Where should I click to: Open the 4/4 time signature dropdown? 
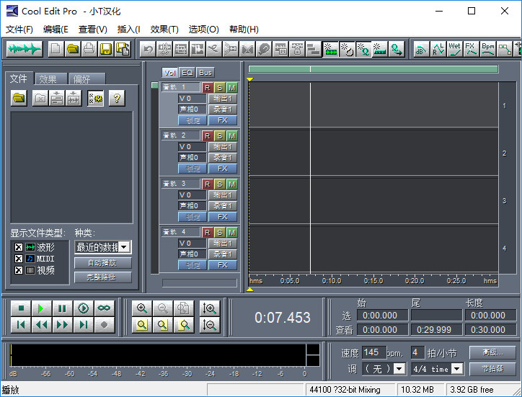coord(457,369)
